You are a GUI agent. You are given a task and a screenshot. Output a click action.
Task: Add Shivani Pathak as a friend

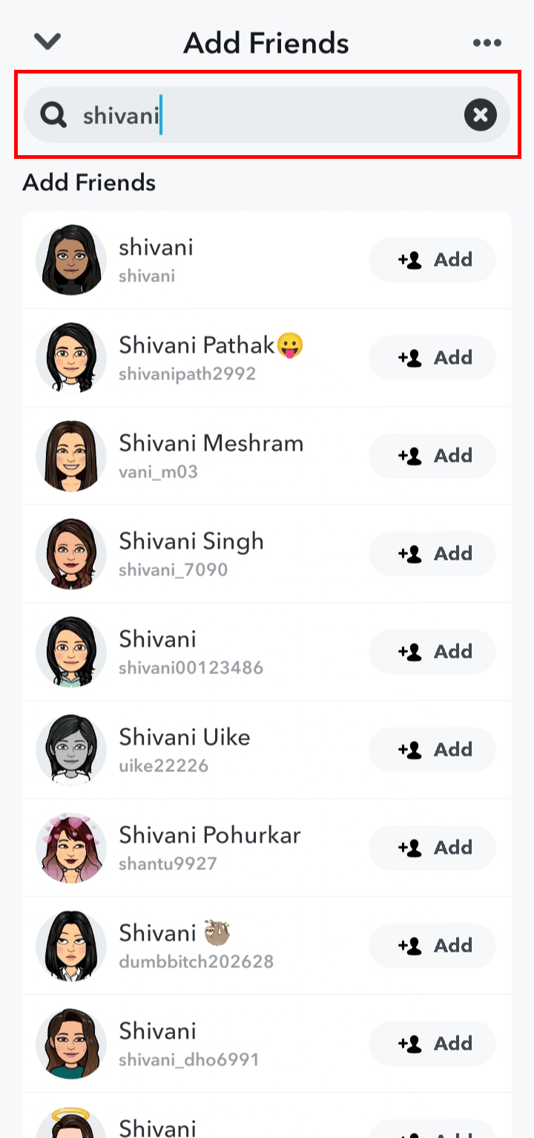pos(432,358)
